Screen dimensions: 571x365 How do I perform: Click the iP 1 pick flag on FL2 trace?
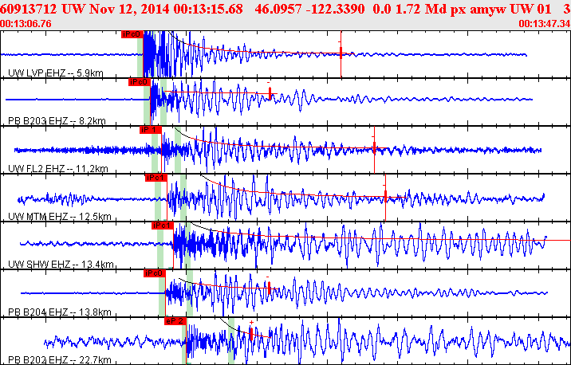pyautogui.click(x=151, y=130)
